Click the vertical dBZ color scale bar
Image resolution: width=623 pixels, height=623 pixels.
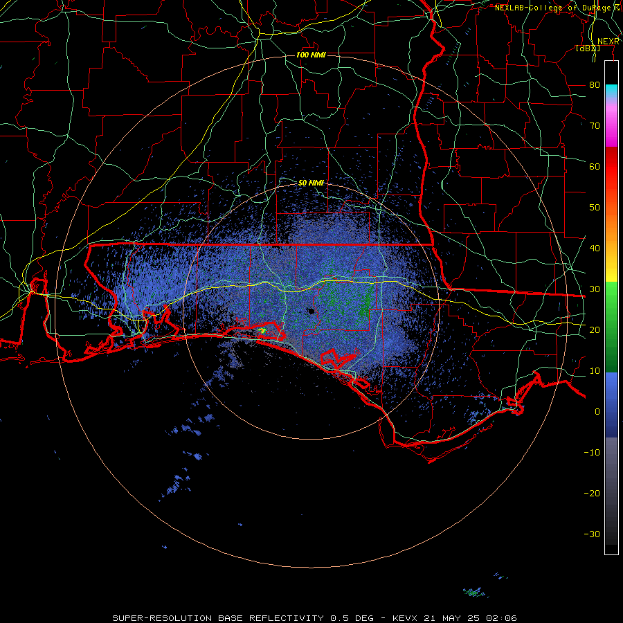pyautogui.click(x=611, y=307)
